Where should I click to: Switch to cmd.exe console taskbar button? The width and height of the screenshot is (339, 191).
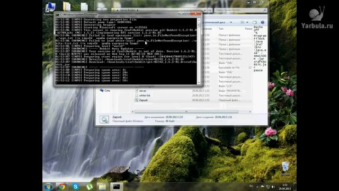coord(117,187)
